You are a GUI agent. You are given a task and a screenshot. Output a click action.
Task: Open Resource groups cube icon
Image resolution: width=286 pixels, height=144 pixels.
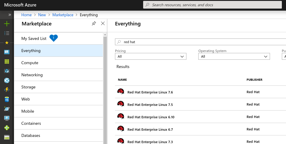[7, 71]
